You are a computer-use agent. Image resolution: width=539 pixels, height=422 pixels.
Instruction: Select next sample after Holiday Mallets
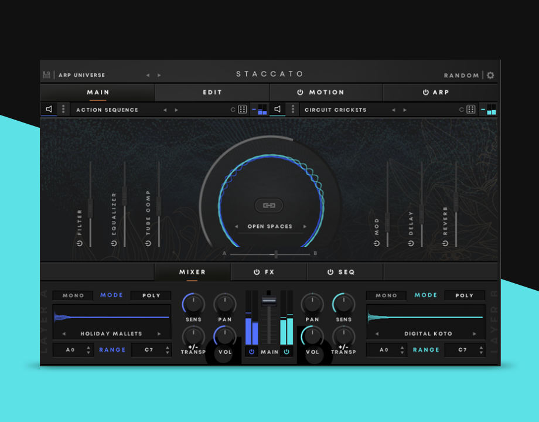point(159,334)
